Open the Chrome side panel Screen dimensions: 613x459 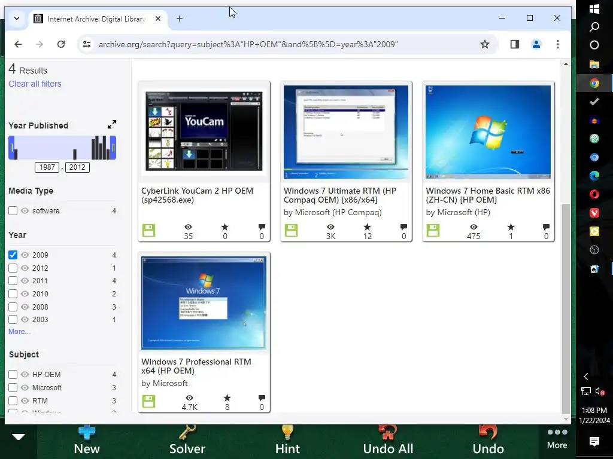point(514,44)
